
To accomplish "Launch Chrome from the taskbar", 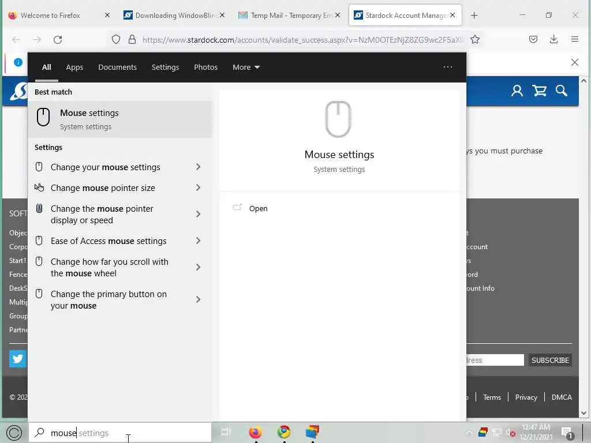I will [284, 432].
